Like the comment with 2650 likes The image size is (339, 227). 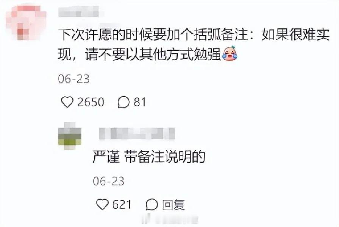pos(67,102)
